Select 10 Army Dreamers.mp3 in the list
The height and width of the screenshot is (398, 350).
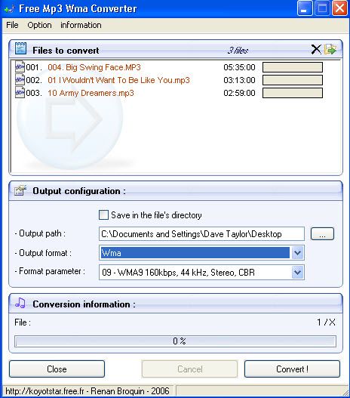click(x=91, y=93)
